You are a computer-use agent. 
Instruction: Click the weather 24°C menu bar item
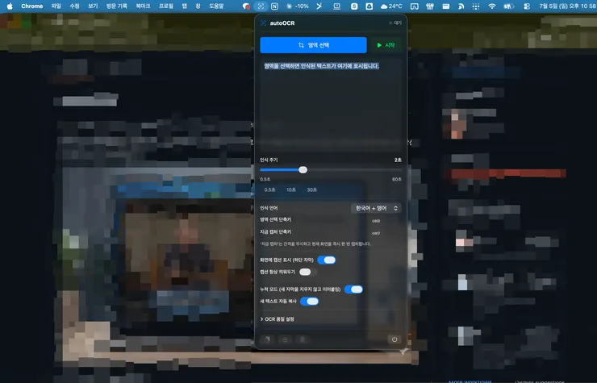pyautogui.click(x=391, y=6)
